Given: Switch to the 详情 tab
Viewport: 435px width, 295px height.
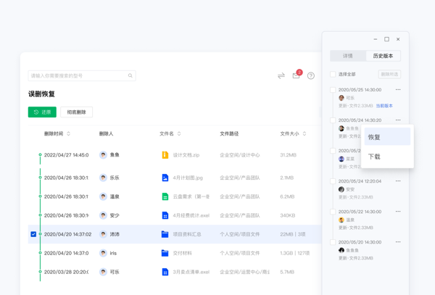Looking at the screenshot, I should pos(348,56).
